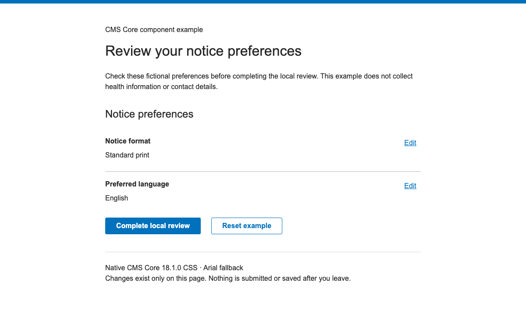Edit the Preferred language preference
Image resolution: width=526 pixels, height=329 pixels.
[x=410, y=186]
